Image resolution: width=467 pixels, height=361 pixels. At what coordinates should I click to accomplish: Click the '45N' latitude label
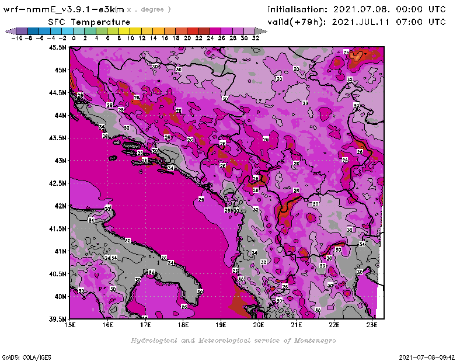pyautogui.click(x=61, y=70)
